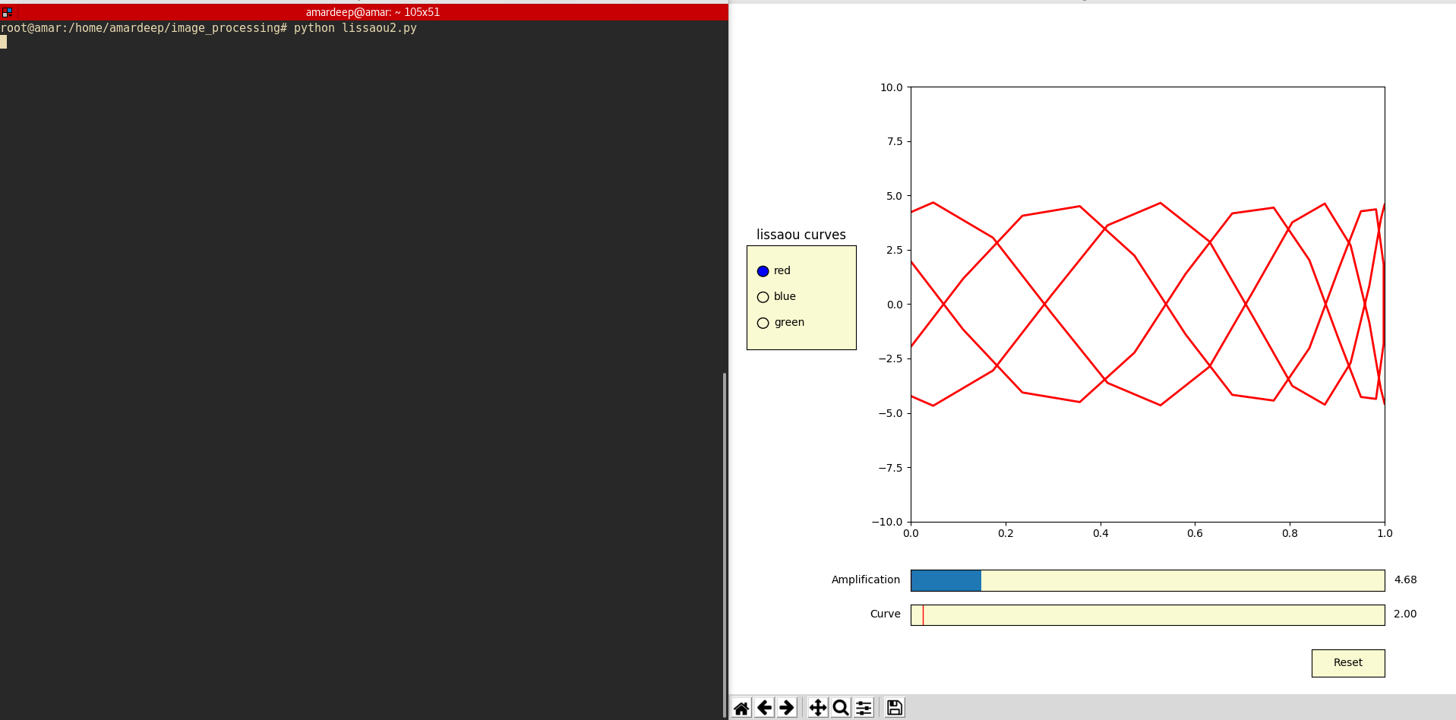Open Configure subplots tool
1456x720 pixels.
[x=864, y=708]
